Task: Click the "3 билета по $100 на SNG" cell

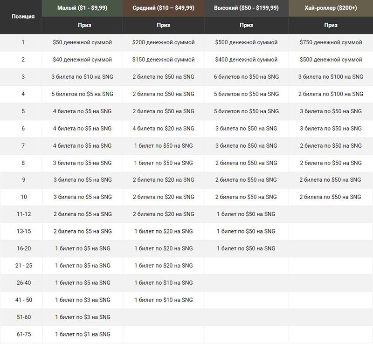Action: [x=331, y=77]
